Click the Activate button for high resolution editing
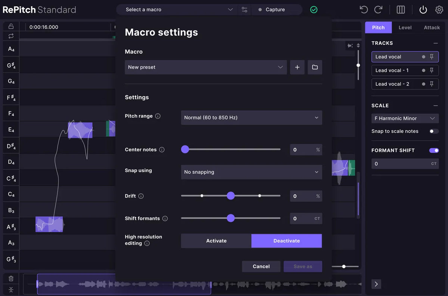The width and height of the screenshot is (448, 296). [216, 240]
